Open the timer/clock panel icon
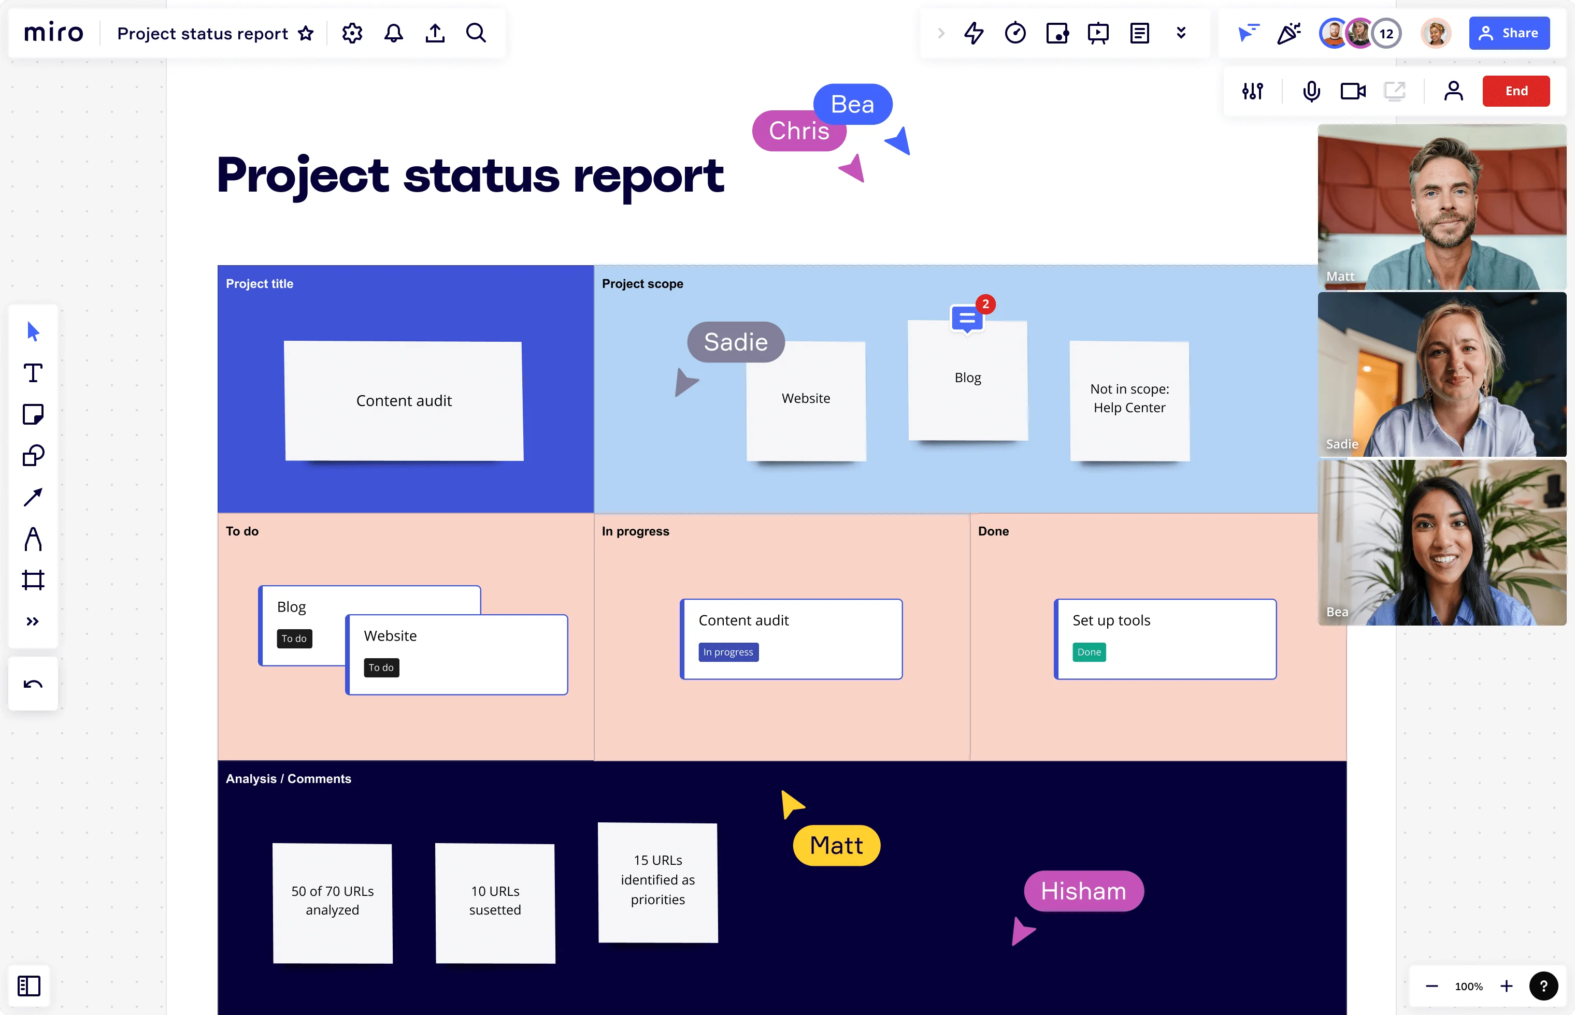Image resolution: width=1575 pixels, height=1015 pixels. click(1014, 32)
